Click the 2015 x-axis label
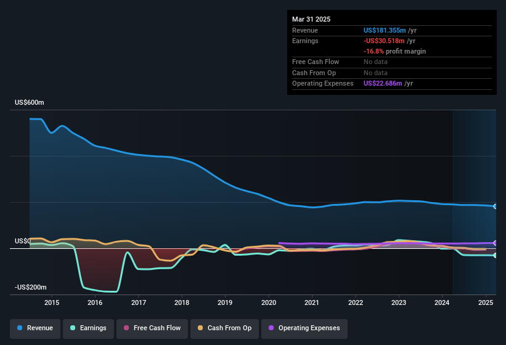Viewport: 506px width, 345px height. click(x=52, y=302)
